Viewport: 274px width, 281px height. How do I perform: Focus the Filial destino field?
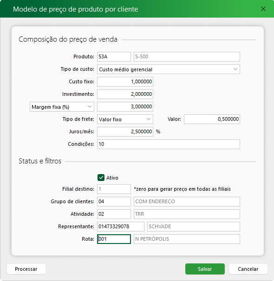[x=114, y=189]
